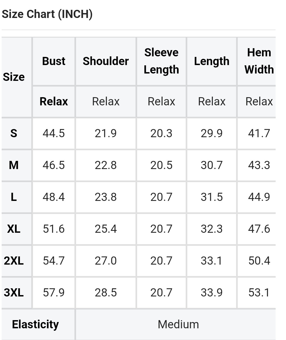Click the Hem Width column header

point(259,61)
